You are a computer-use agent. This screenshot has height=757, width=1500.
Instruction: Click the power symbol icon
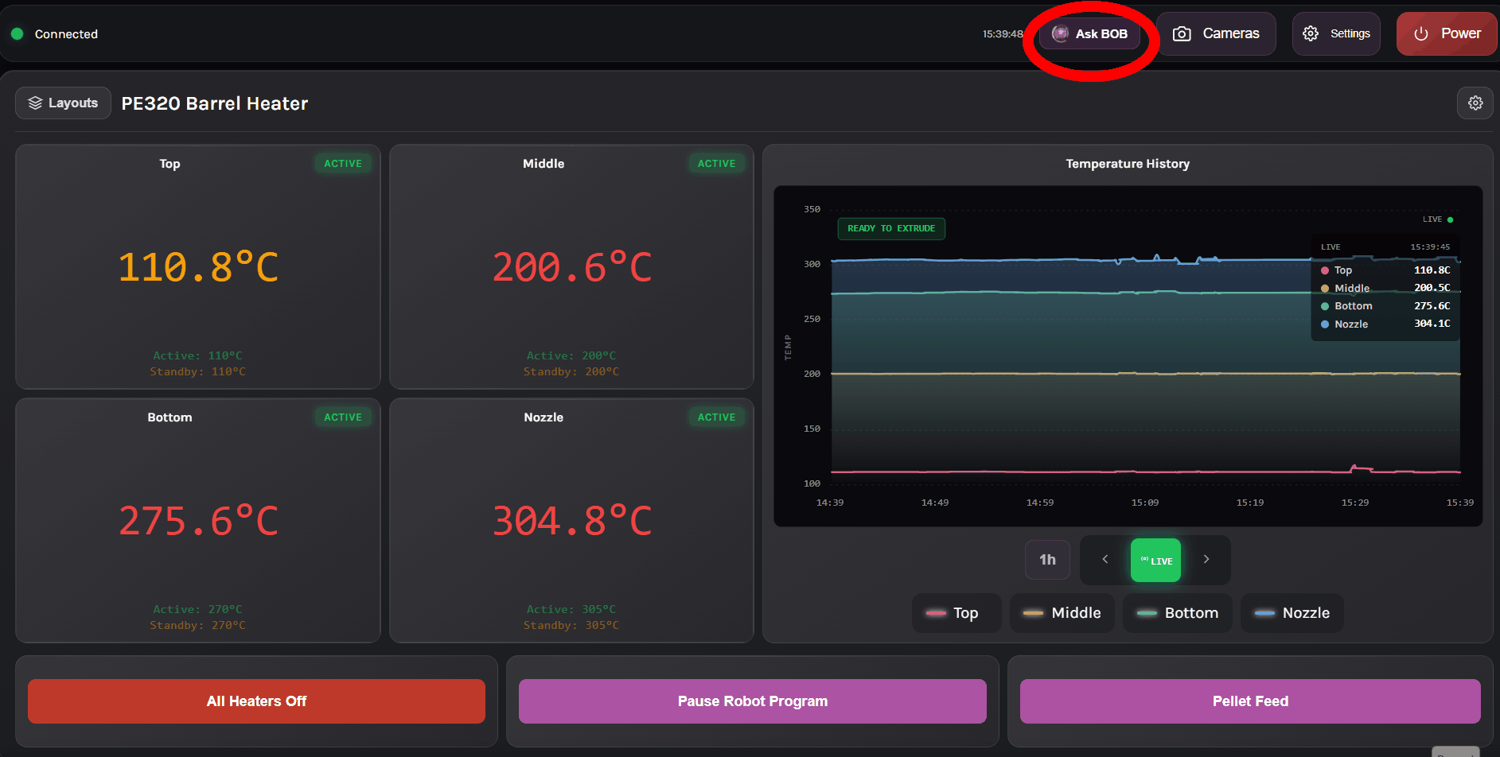point(1421,33)
